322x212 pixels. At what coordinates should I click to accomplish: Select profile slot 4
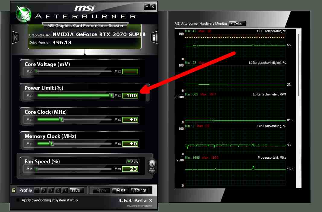[58, 191]
